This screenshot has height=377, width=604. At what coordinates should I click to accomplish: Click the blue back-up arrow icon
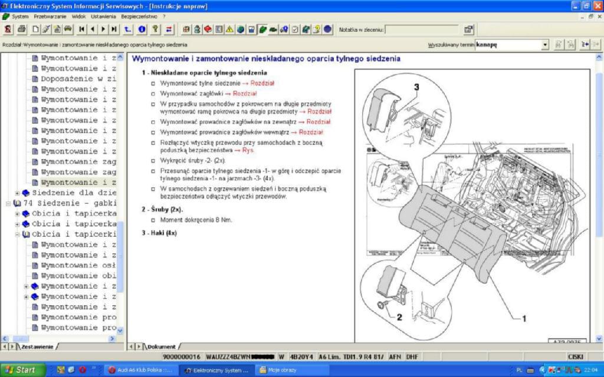tap(128, 29)
